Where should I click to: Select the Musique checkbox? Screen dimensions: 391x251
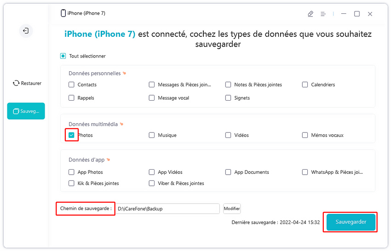[x=152, y=135]
